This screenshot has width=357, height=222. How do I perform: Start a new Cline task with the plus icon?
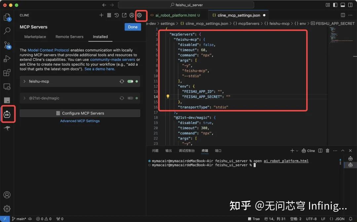(x=101, y=15)
